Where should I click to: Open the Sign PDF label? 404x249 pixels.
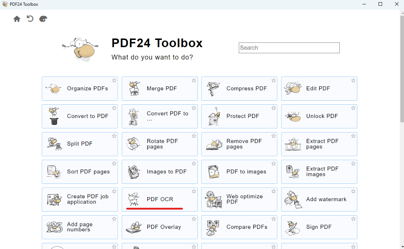tap(319, 227)
